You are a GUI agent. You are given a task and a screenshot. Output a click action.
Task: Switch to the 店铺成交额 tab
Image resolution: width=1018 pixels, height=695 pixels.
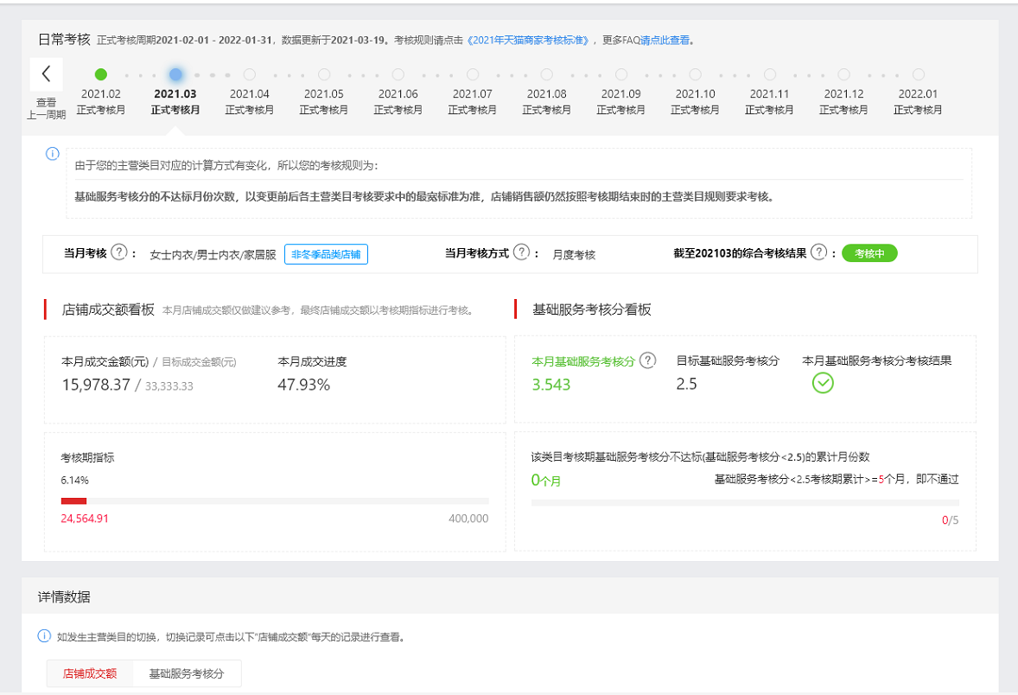click(x=90, y=673)
